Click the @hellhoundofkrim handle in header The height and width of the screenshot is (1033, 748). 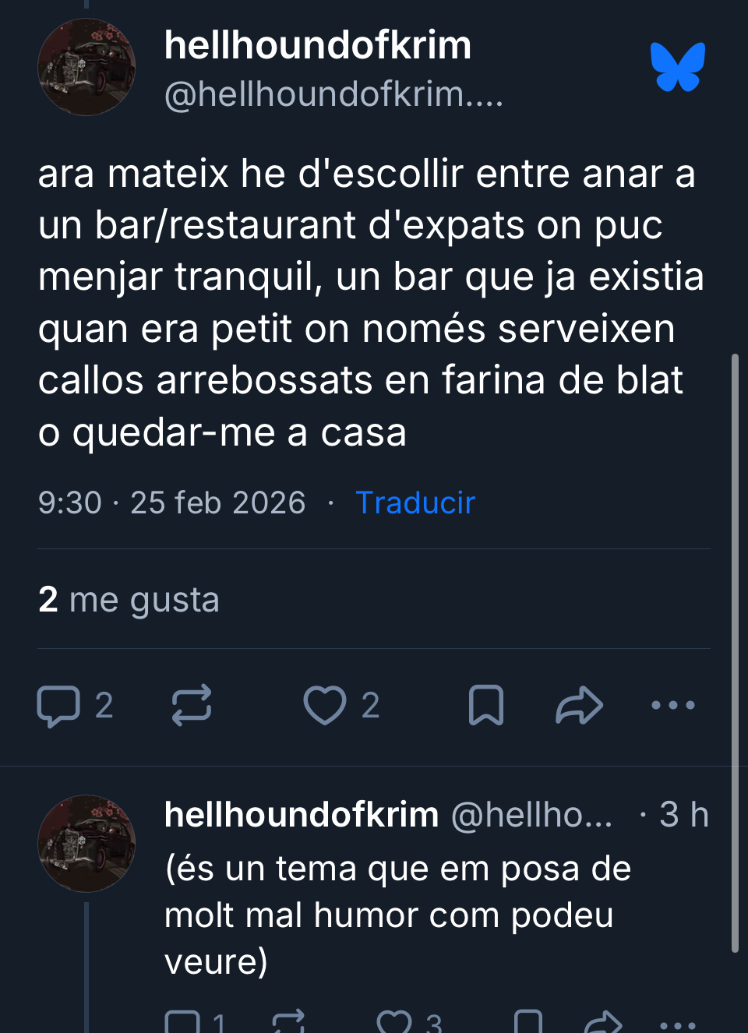334,94
